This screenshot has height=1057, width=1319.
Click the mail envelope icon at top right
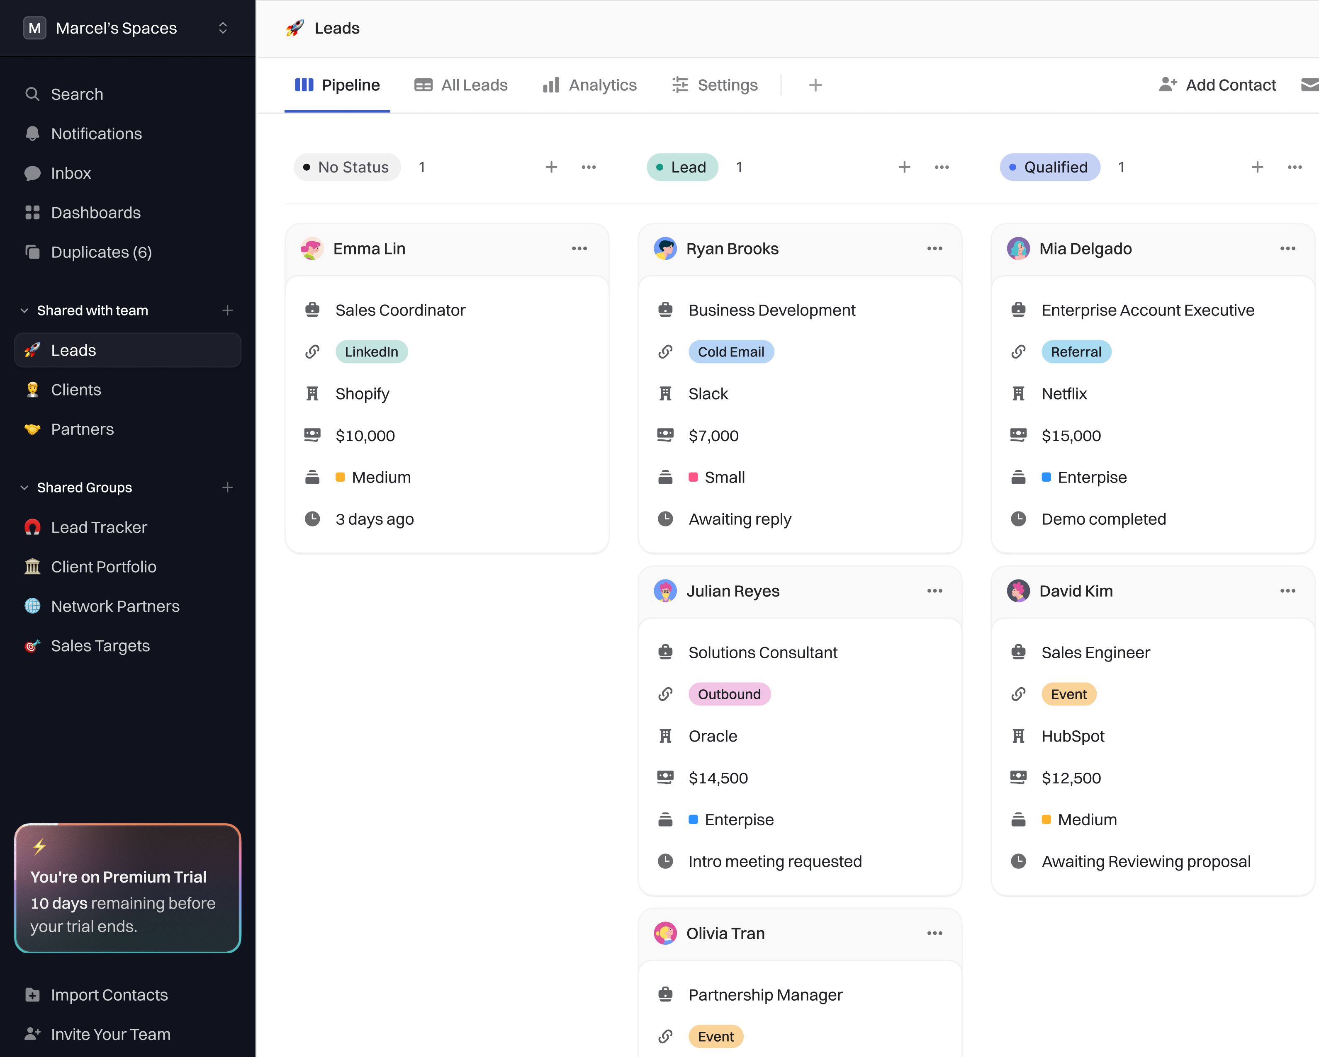tap(1309, 85)
